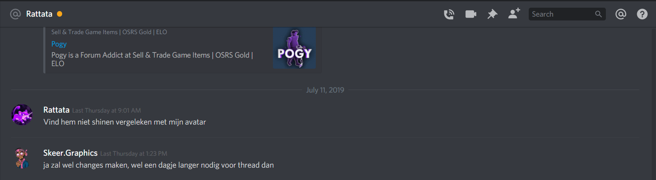Focus the Search input field
The image size is (656, 180).
click(x=567, y=14)
